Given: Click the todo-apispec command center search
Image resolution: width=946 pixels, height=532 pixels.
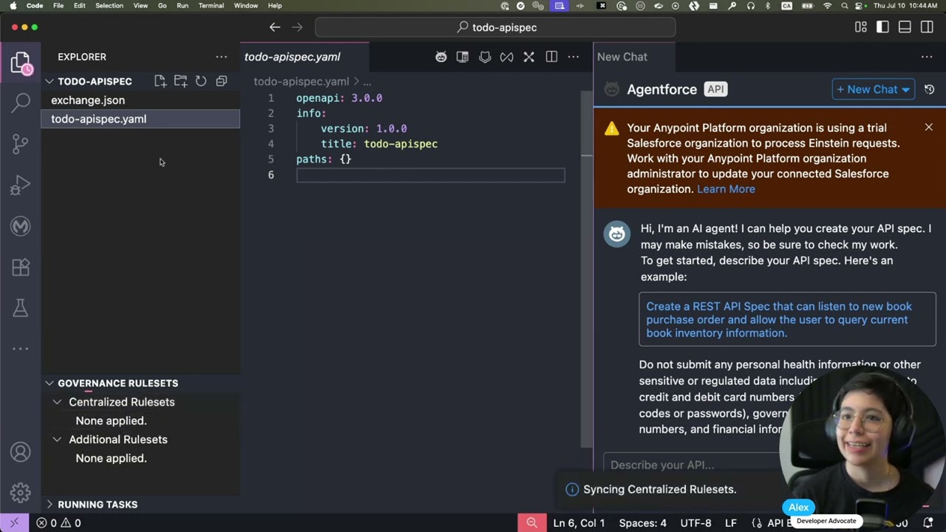Looking at the screenshot, I should coord(495,27).
